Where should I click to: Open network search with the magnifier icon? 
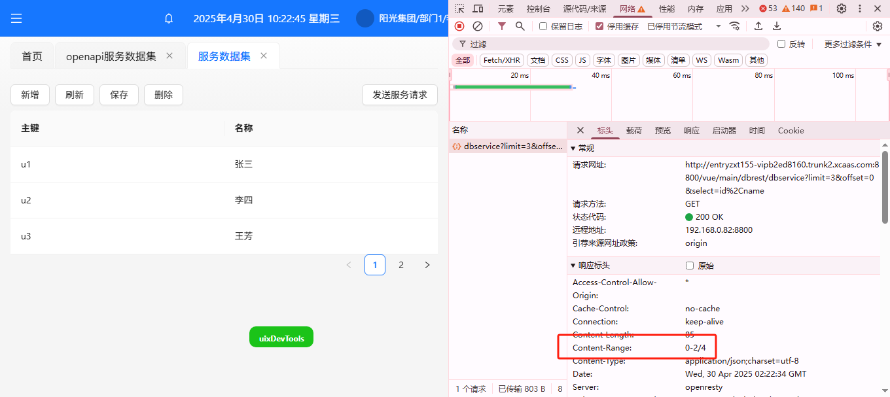[x=520, y=26]
